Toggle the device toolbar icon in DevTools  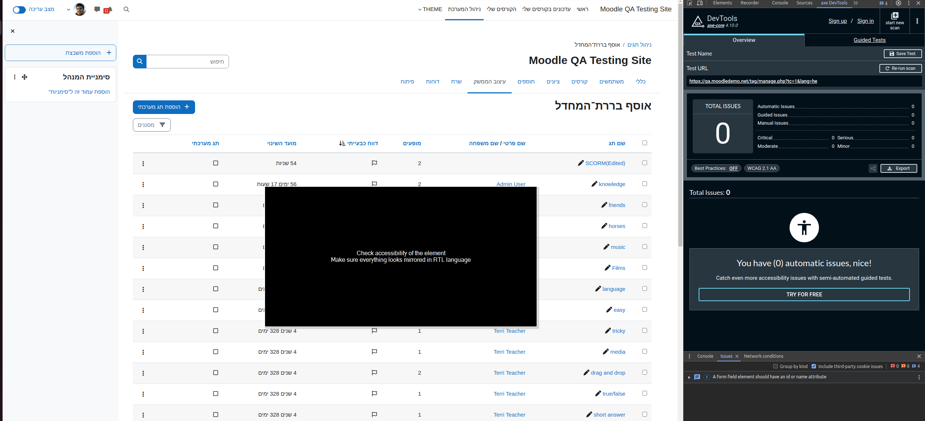(700, 3)
